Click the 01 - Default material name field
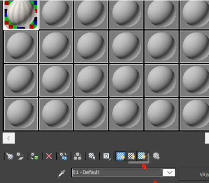Screen dimensions: 209x183 [117, 173]
